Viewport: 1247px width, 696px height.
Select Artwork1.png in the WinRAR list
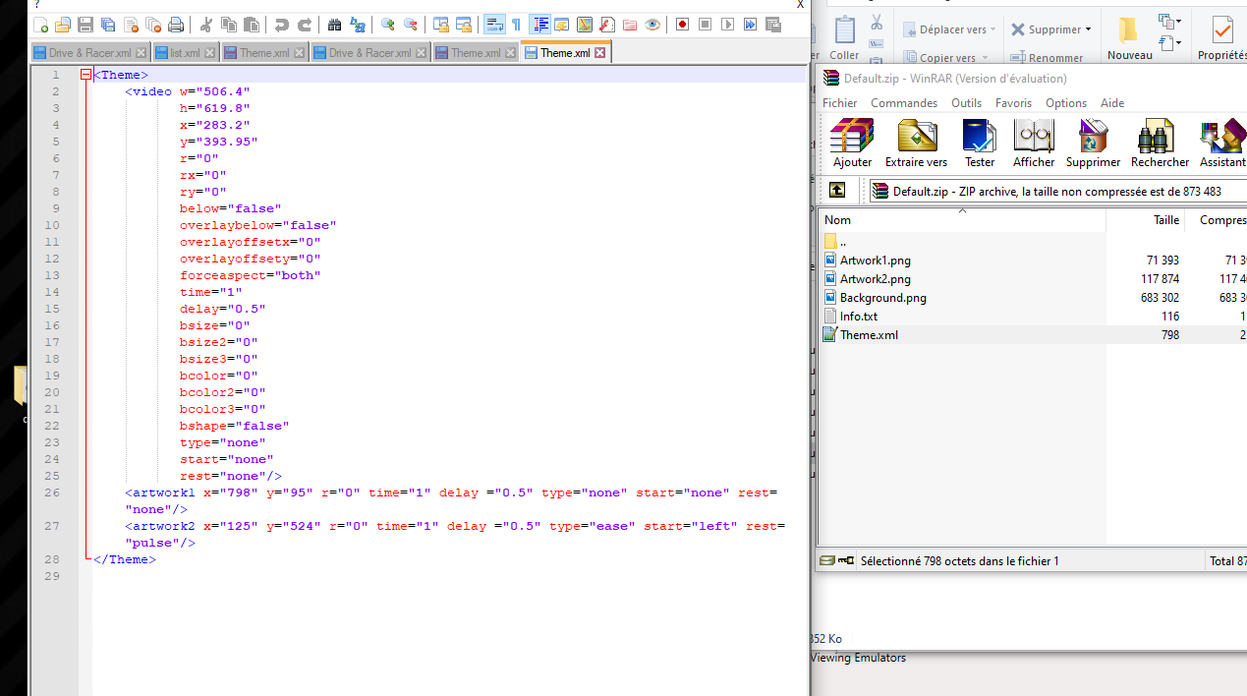click(875, 261)
